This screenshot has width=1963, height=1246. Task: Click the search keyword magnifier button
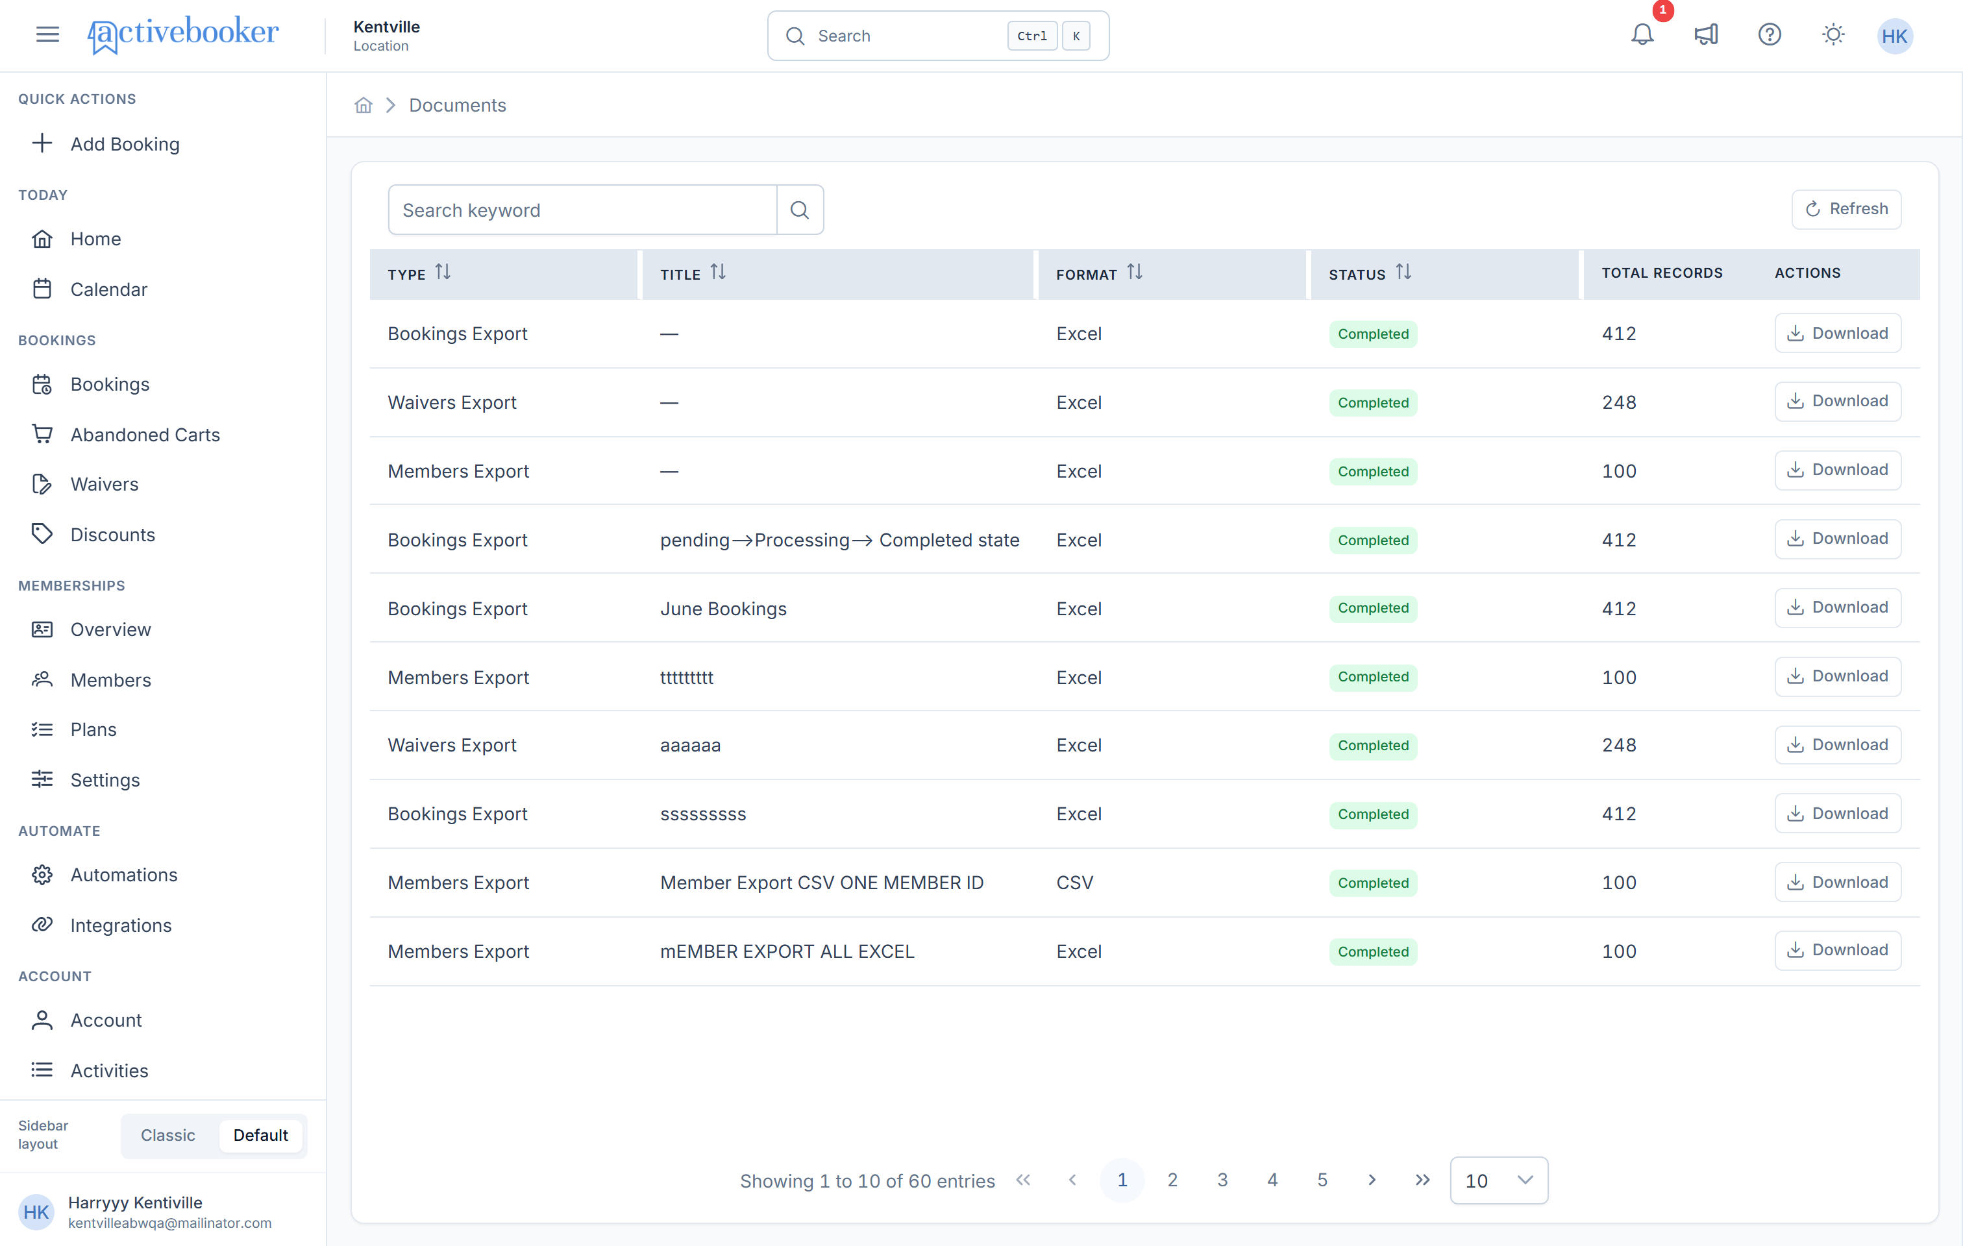click(800, 210)
